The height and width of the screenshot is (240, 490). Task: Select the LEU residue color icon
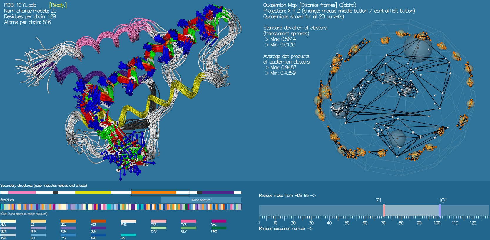[68, 221]
